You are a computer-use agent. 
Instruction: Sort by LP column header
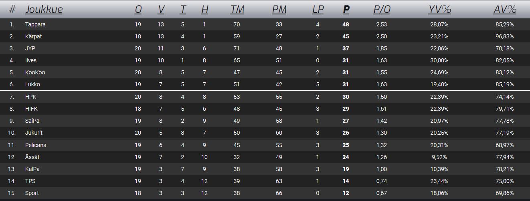click(318, 9)
